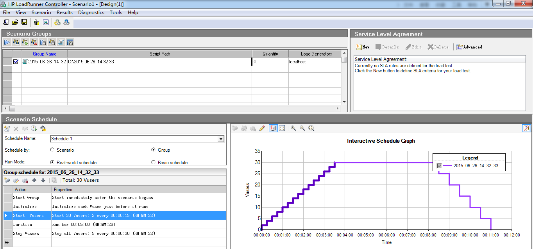Create a new schedule in Scenario Schedule toolbar
This screenshot has width=533, height=249.
tap(7, 128)
